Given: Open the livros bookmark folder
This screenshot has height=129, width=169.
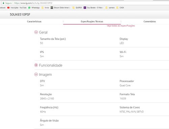Looking at the screenshot, I should click(x=45, y=8).
